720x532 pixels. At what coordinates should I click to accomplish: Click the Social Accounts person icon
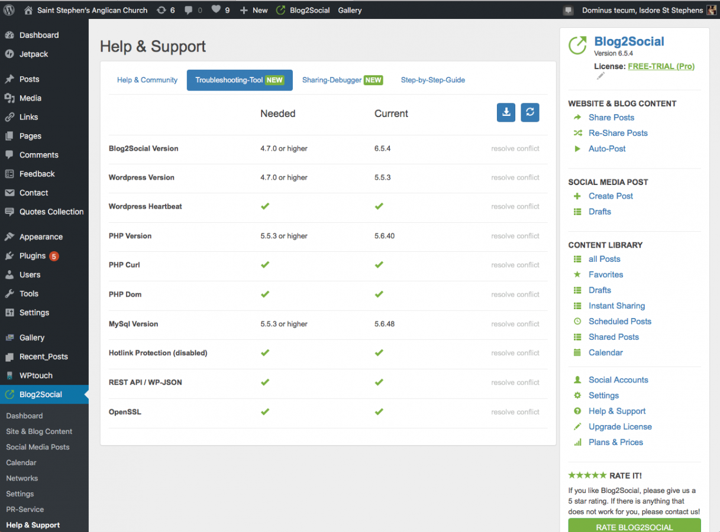point(577,380)
